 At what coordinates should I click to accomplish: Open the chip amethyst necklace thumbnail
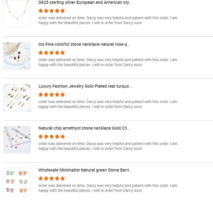coord(17,140)
